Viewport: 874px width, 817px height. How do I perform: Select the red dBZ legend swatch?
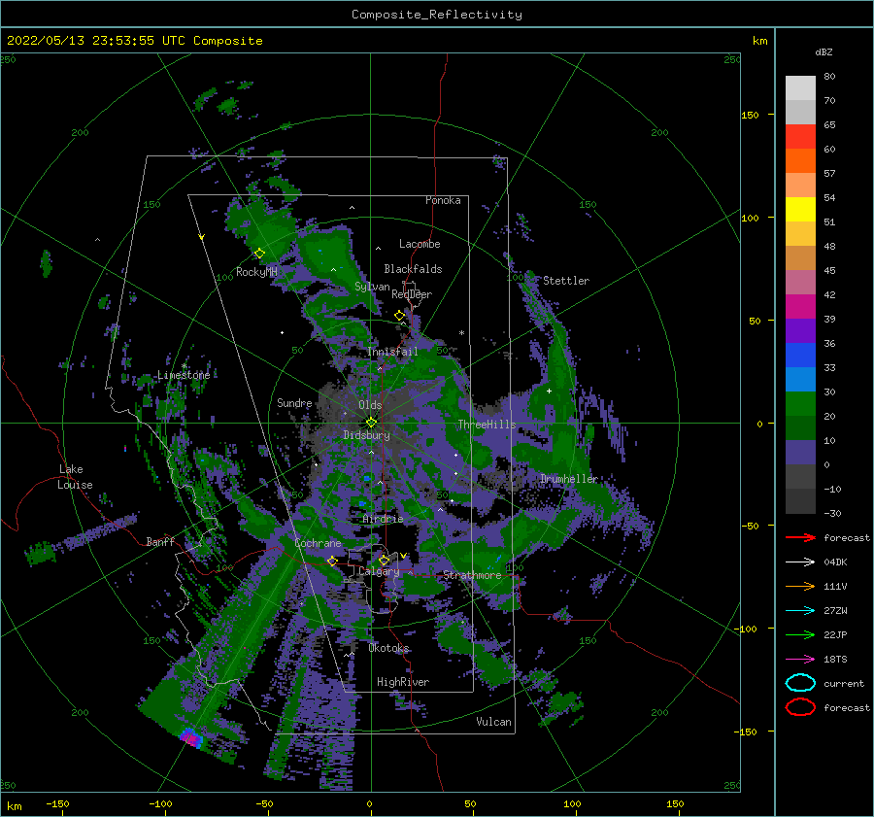pyautogui.click(x=800, y=137)
